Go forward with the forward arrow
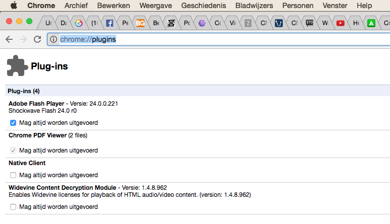 [23, 39]
